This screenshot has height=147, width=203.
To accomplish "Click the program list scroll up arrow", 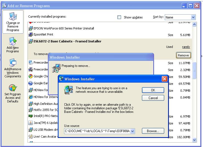I will [194, 24].
